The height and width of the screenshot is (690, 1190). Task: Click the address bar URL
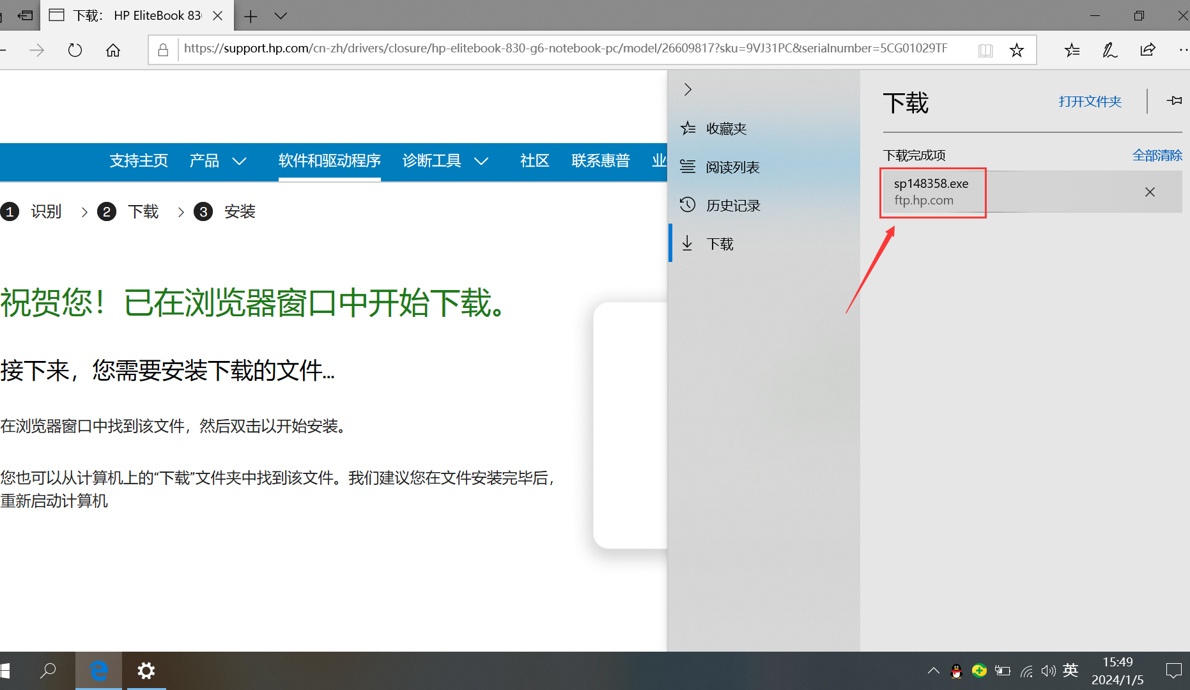click(566, 49)
